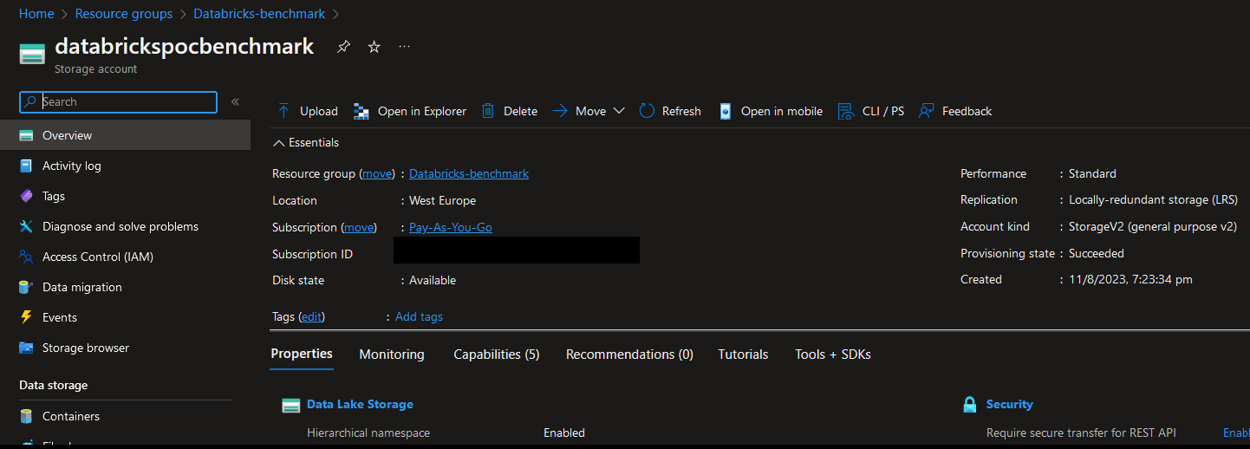Click the Refresh circular arrow icon
The image size is (1250, 449).
pos(647,111)
